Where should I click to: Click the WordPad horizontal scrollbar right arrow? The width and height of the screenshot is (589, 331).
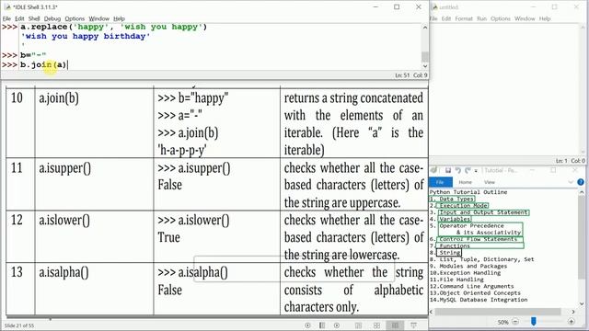tap(573, 312)
